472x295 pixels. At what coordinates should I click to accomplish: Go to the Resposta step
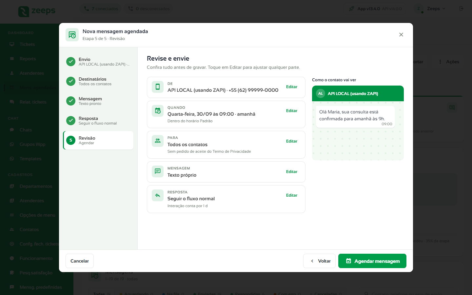pos(98,121)
